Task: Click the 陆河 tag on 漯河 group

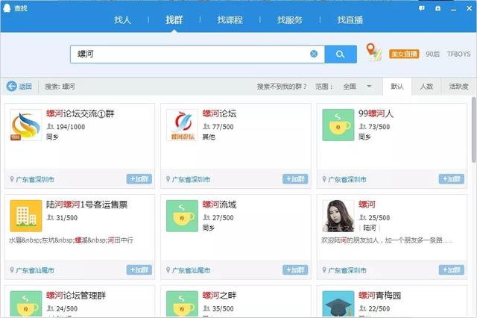Action: (370, 228)
